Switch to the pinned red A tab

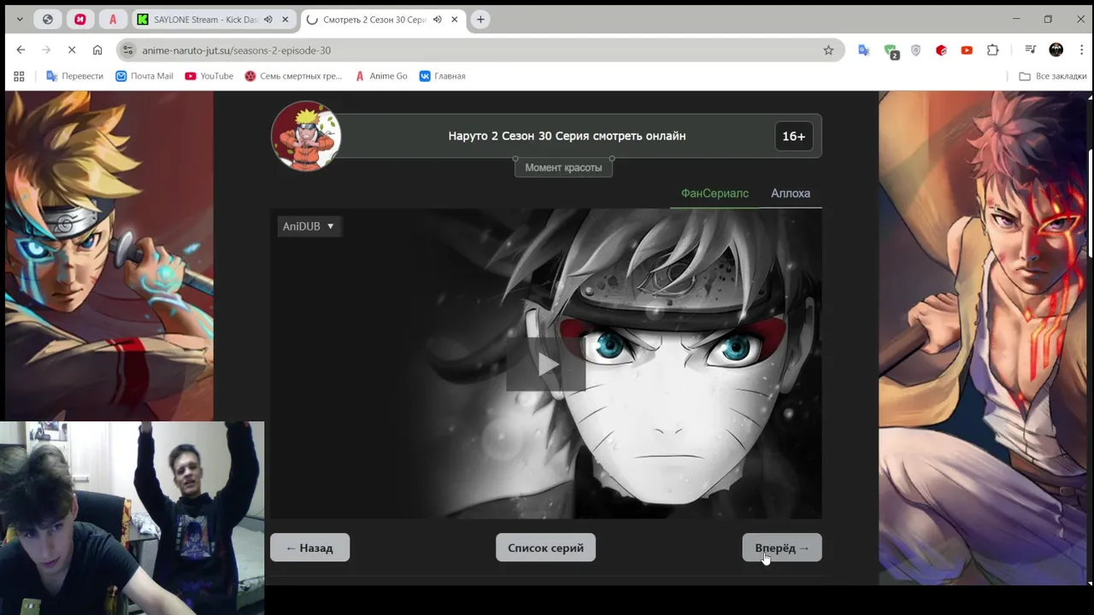click(x=113, y=19)
